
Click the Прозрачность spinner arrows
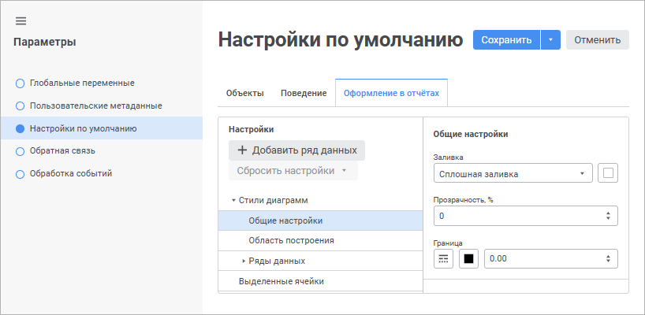(608, 216)
